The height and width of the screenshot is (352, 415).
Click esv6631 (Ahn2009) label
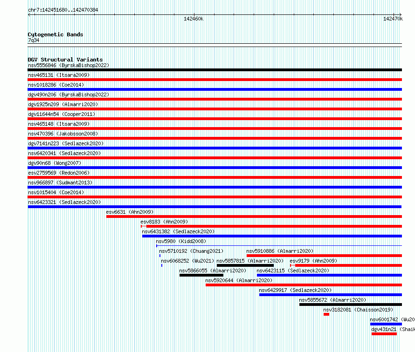[x=130, y=212]
